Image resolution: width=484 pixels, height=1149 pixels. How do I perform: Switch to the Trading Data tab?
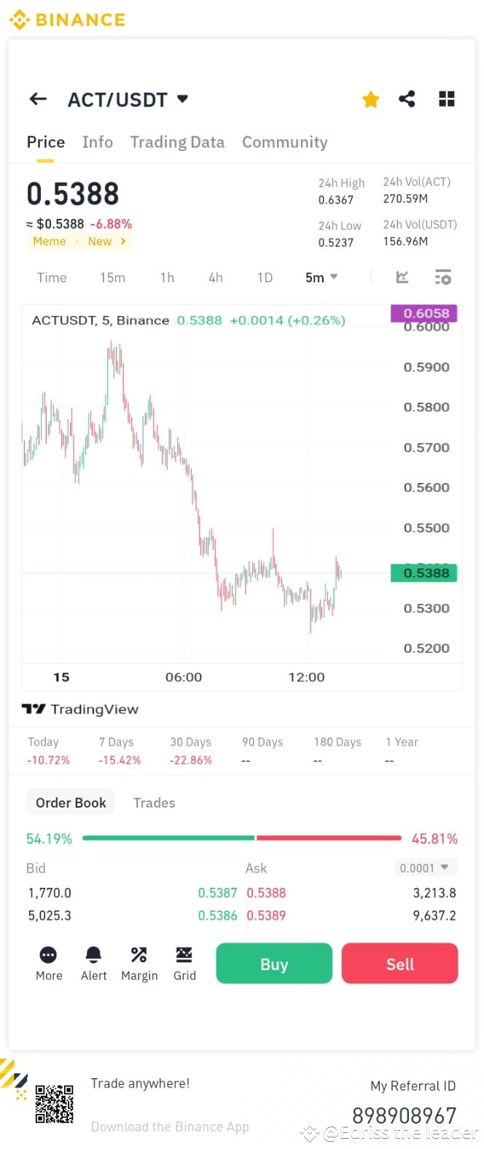pos(177,142)
